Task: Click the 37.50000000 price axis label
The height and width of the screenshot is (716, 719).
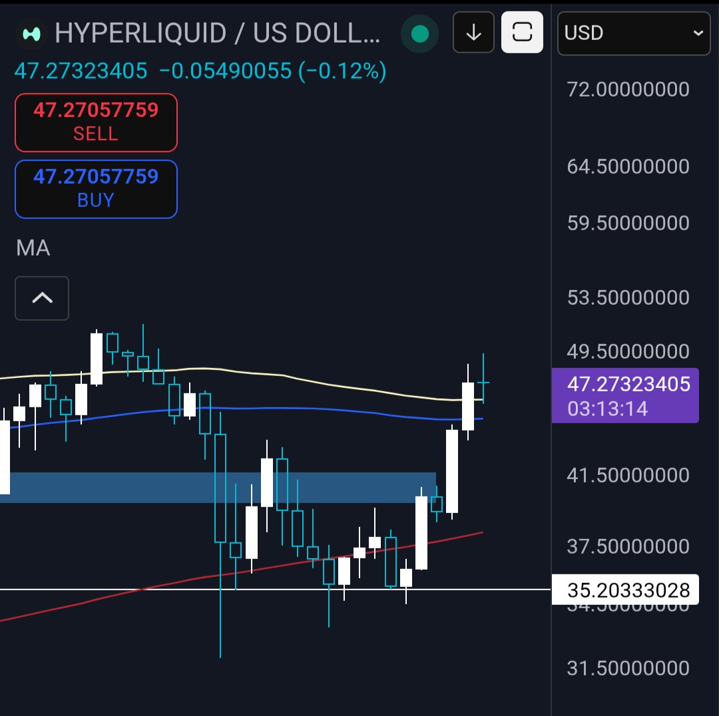Action: pos(628,546)
